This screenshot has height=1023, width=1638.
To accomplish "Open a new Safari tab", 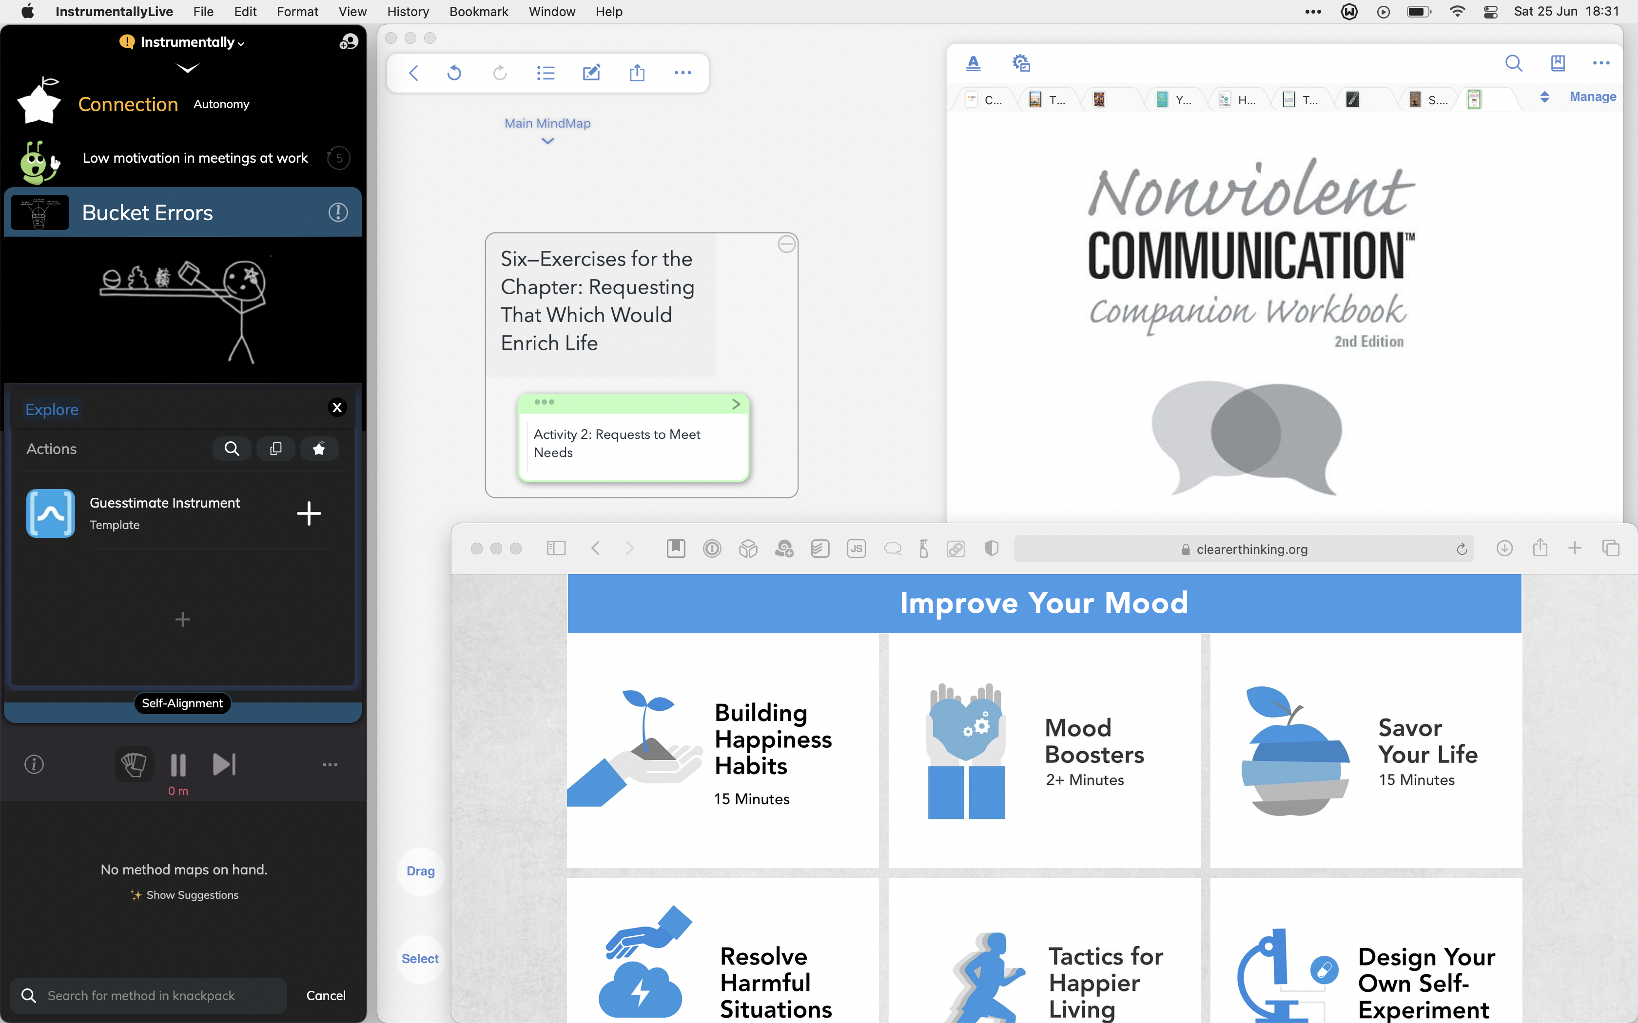I will coord(1575,548).
